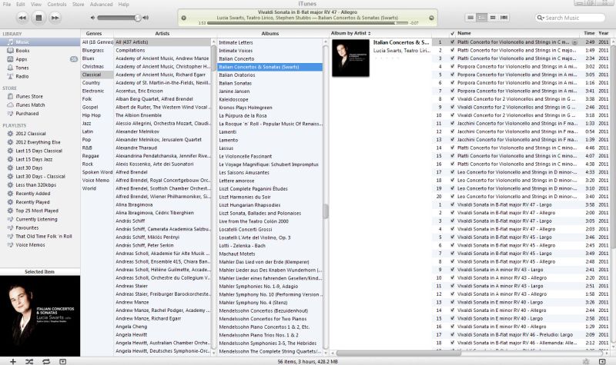Image resolution: width=616 pixels, height=365 pixels.
Task: Click the high volume speaker icon
Action: pyautogui.click(x=146, y=18)
